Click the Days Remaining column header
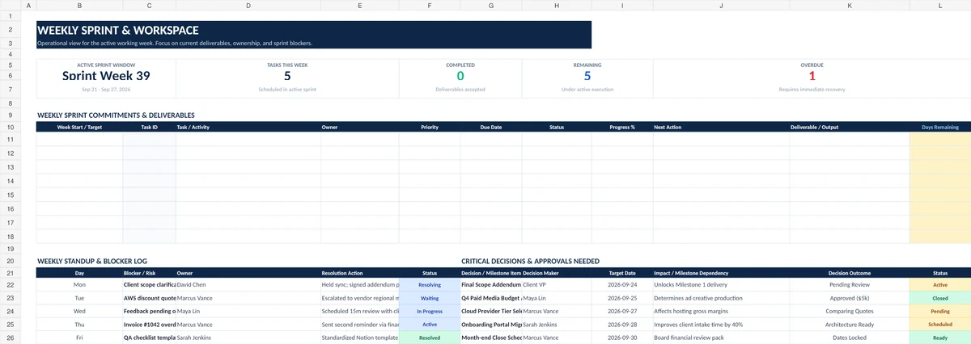The height and width of the screenshot is (344, 971). click(940, 127)
